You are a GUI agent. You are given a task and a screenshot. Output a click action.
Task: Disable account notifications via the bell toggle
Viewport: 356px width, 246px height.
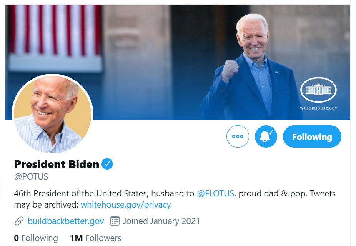click(266, 136)
